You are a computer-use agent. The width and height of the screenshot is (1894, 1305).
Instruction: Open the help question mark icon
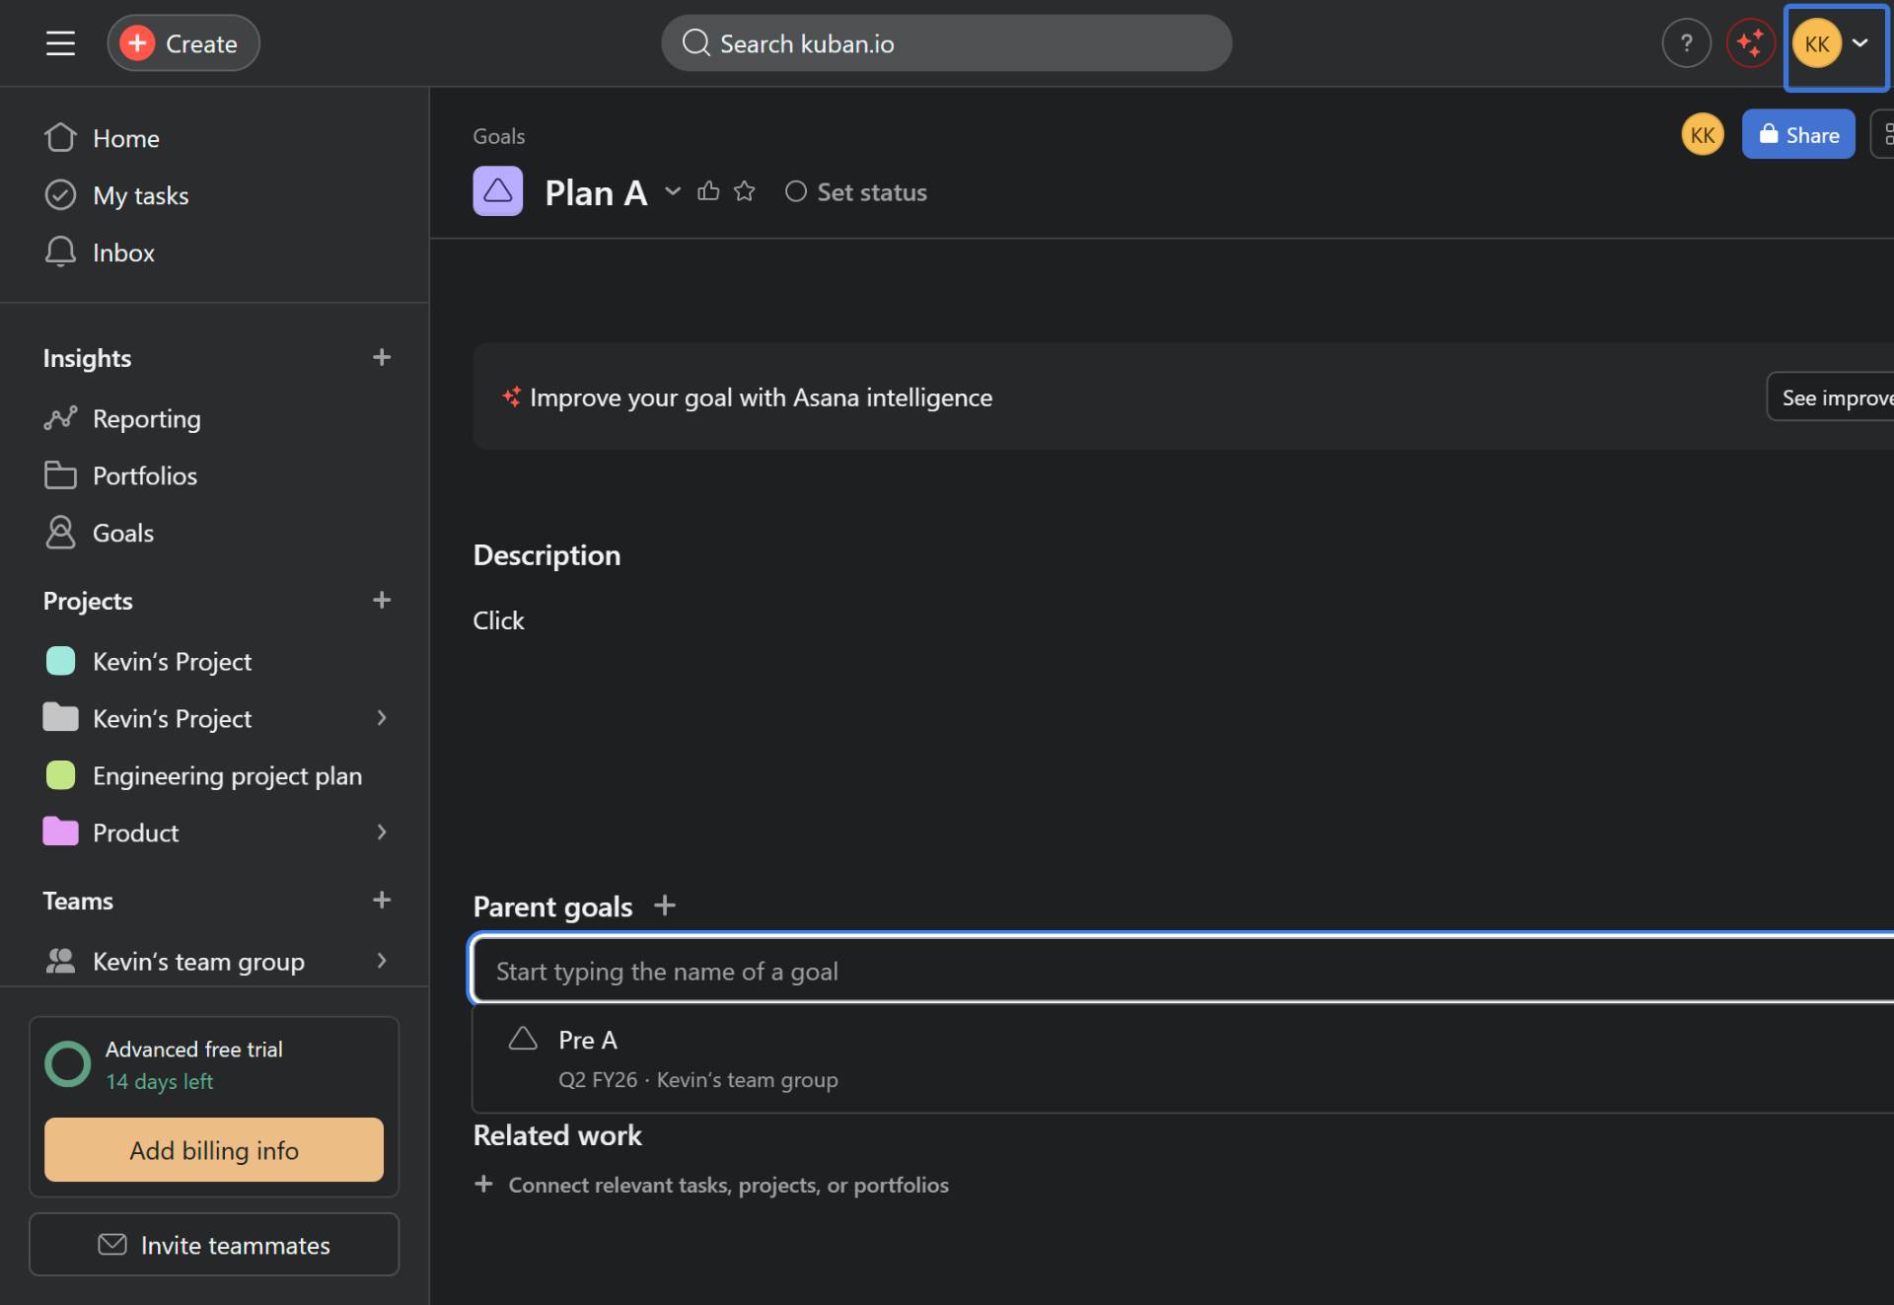click(1686, 43)
